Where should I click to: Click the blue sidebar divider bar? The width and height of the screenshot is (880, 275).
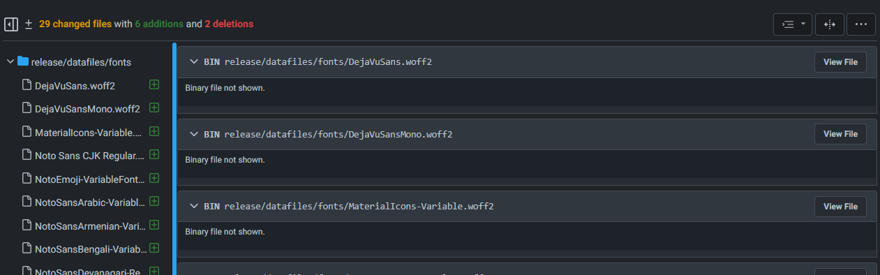click(174, 159)
